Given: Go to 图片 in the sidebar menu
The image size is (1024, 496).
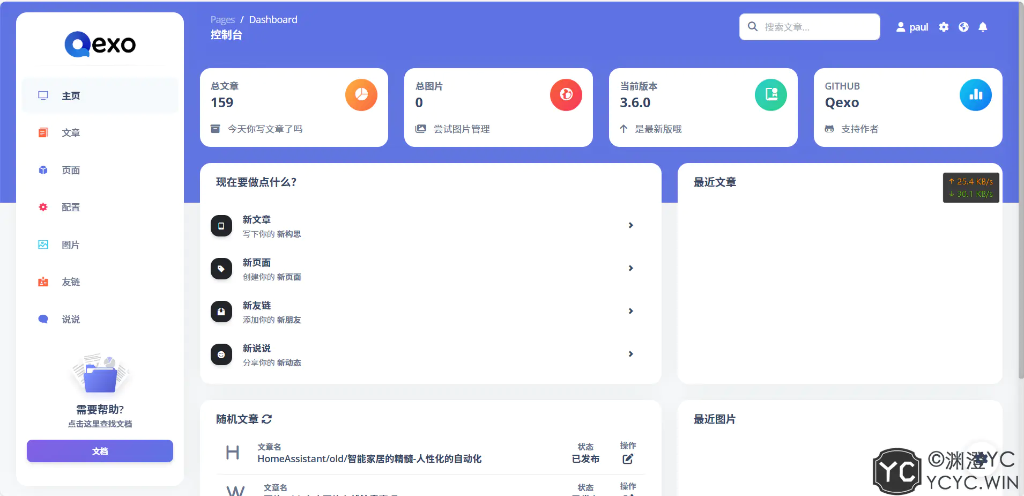Looking at the screenshot, I should [x=71, y=245].
